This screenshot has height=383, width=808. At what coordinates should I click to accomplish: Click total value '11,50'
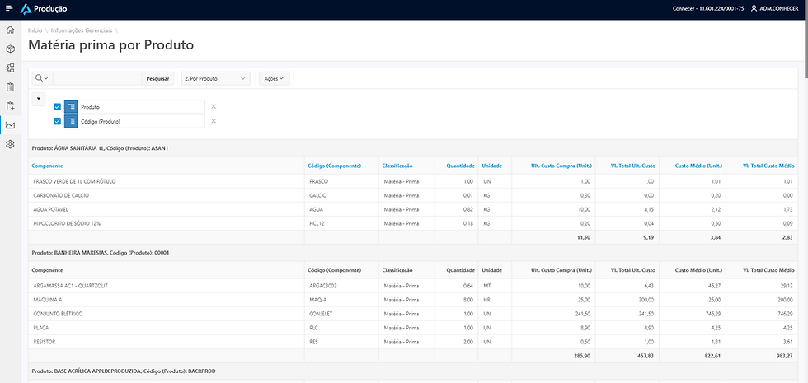585,237
